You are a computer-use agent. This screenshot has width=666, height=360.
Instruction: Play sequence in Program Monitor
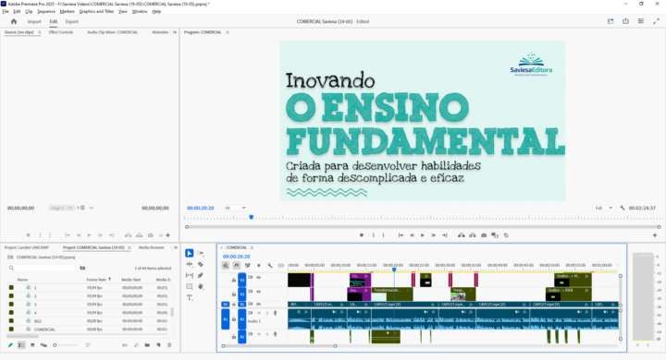click(423, 235)
